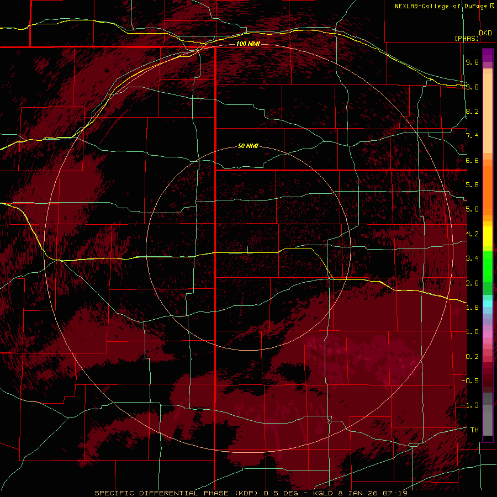
Task: Click the green band of the color bar
Action: [x=488, y=266]
